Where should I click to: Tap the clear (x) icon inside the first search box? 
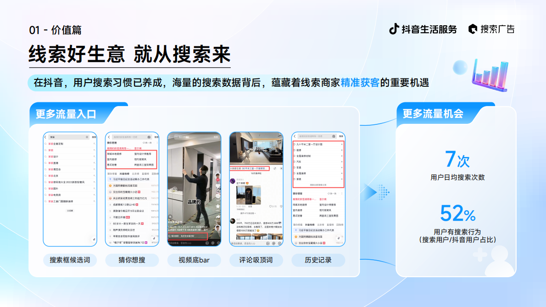(88, 137)
